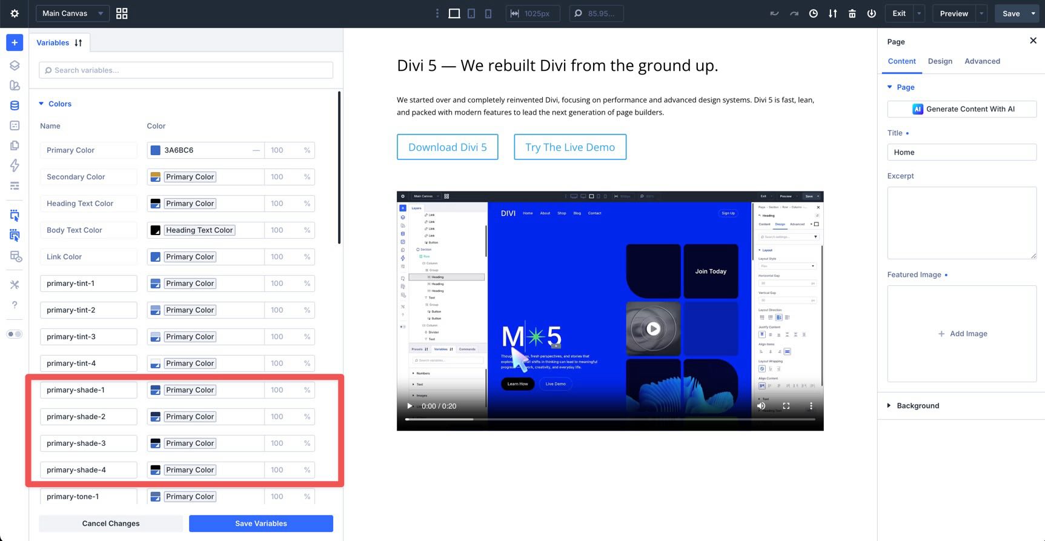1045x541 pixels.
Task: Switch to the Design tab
Action: (940, 61)
